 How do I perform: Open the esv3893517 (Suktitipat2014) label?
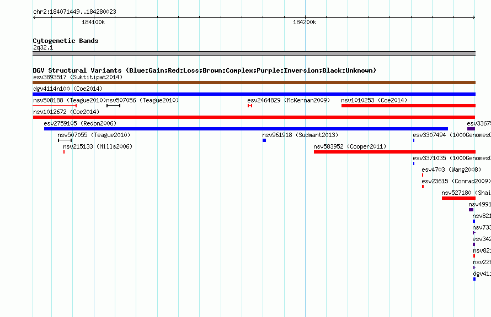click(x=78, y=77)
